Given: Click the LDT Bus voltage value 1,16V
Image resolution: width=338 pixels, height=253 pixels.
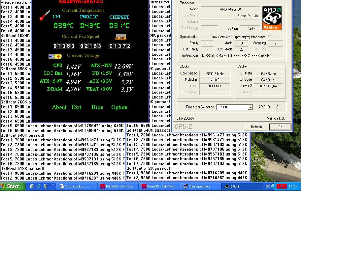Looking at the screenshot, I should 74,74.
